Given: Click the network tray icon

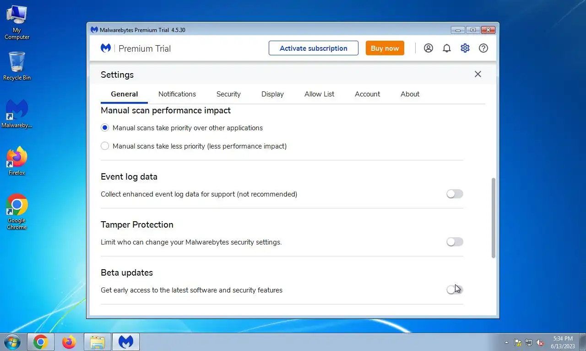Looking at the screenshot, I should 529,342.
